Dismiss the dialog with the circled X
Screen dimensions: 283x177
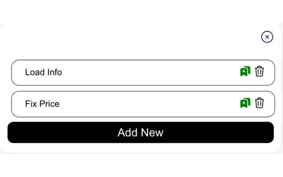click(267, 37)
